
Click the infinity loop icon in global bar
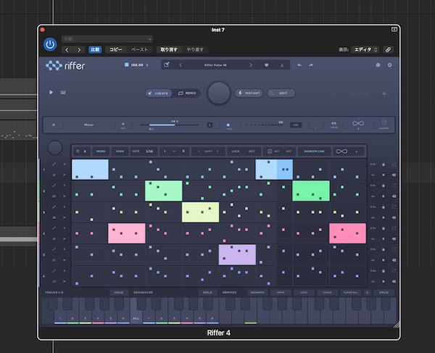pos(358,123)
